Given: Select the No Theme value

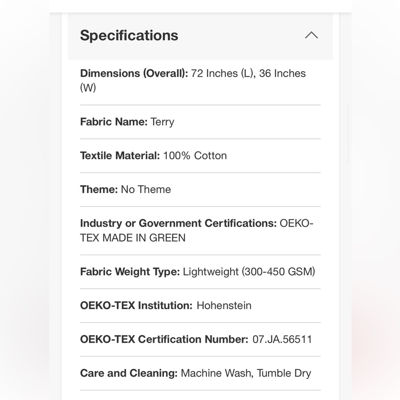Looking at the screenshot, I should click(x=146, y=190).
